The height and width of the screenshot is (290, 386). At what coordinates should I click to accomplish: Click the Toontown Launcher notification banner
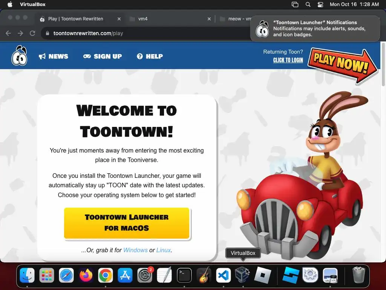coord(315,29)
